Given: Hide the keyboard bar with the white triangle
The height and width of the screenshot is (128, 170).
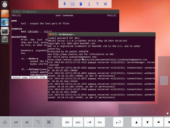Looking at the screenshot, I should pyautogui.click(x=168, y=113).
